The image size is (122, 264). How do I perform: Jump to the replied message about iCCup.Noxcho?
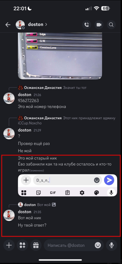pyautogui.click(x=67, y=121)
